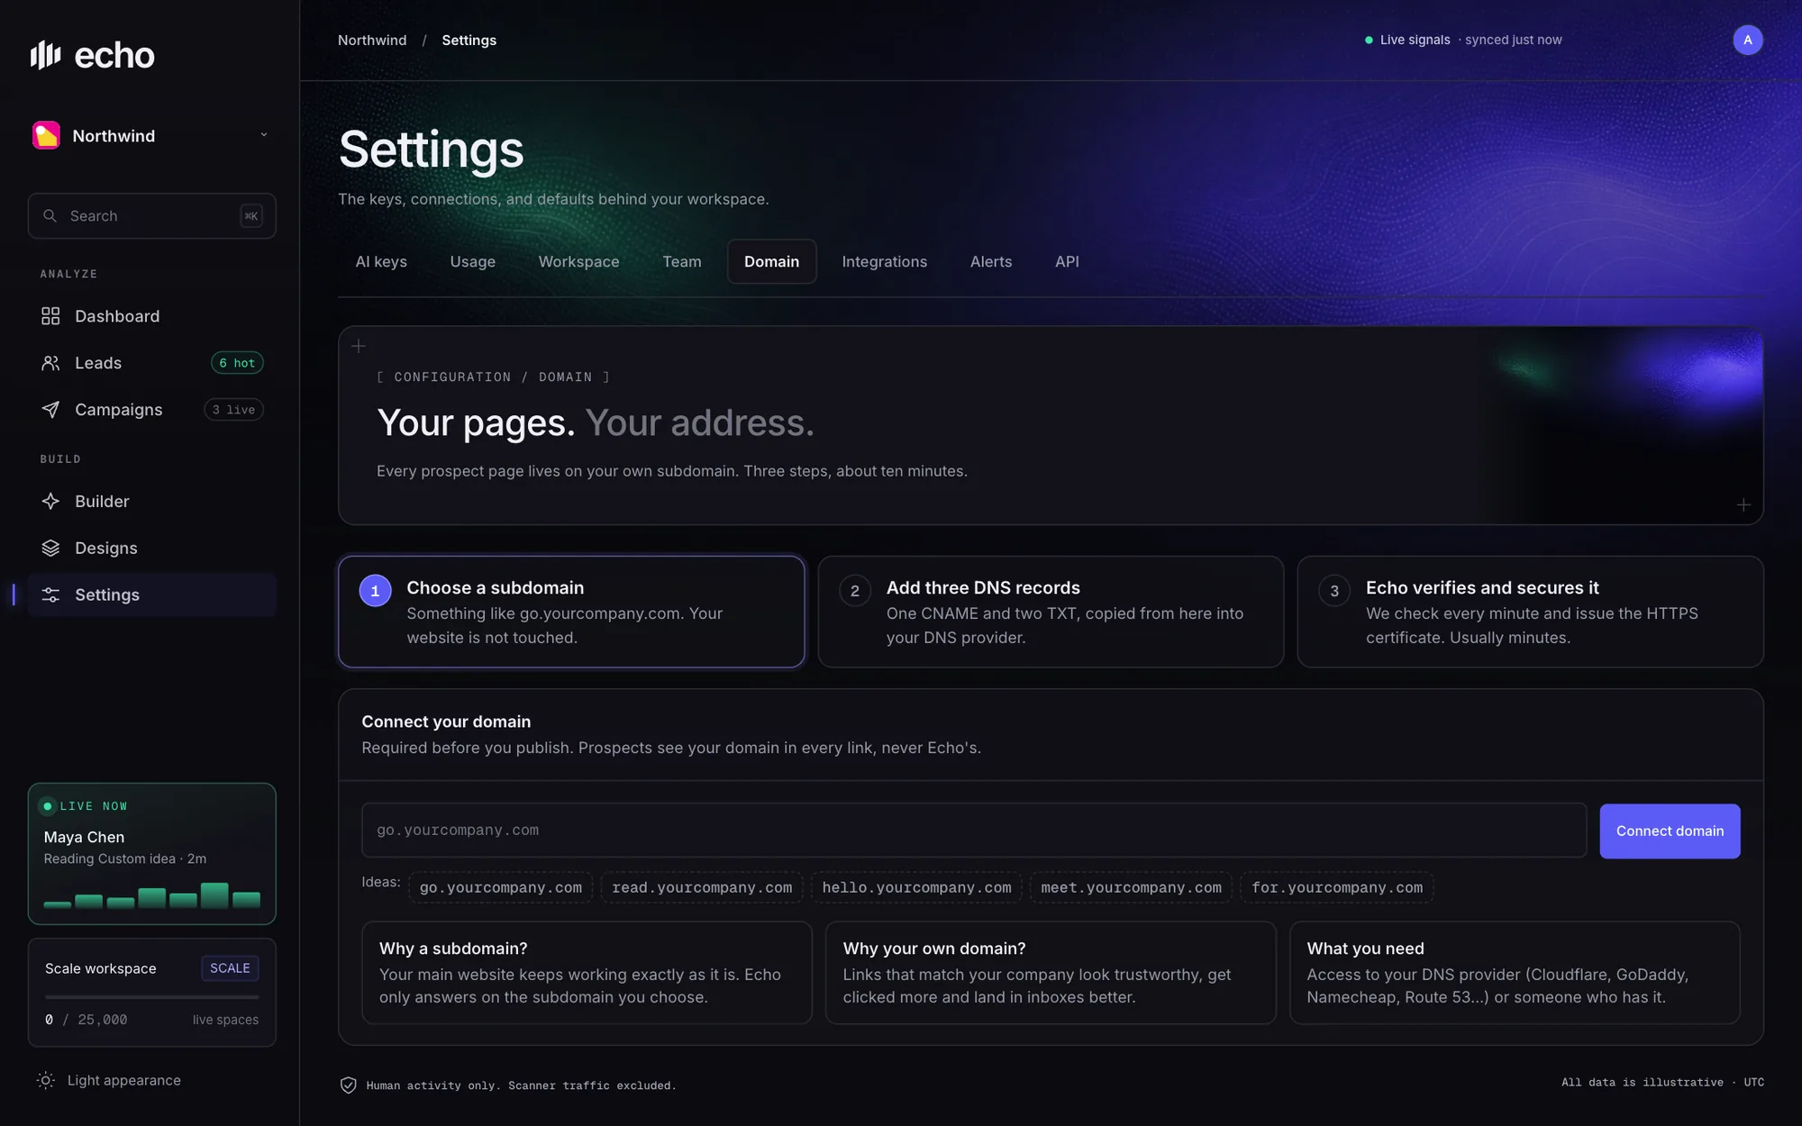The height and width of the screenshot is (1126, 1802).
Task: Pick the hello.yourcompany.com idea chip
Action: pos(916,887)
